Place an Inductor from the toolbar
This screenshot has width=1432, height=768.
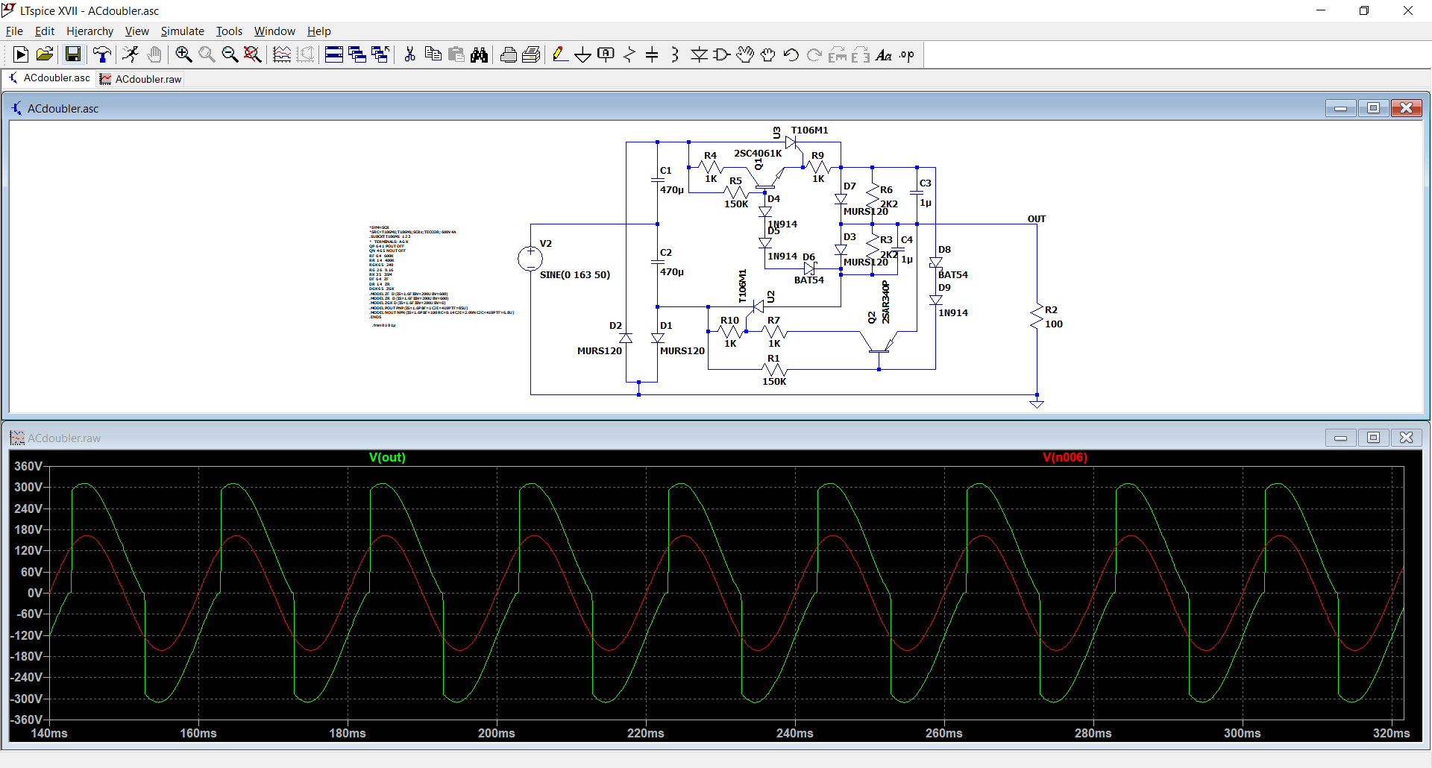point(675,54)
